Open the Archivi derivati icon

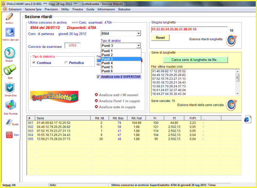tap(10, 32)
